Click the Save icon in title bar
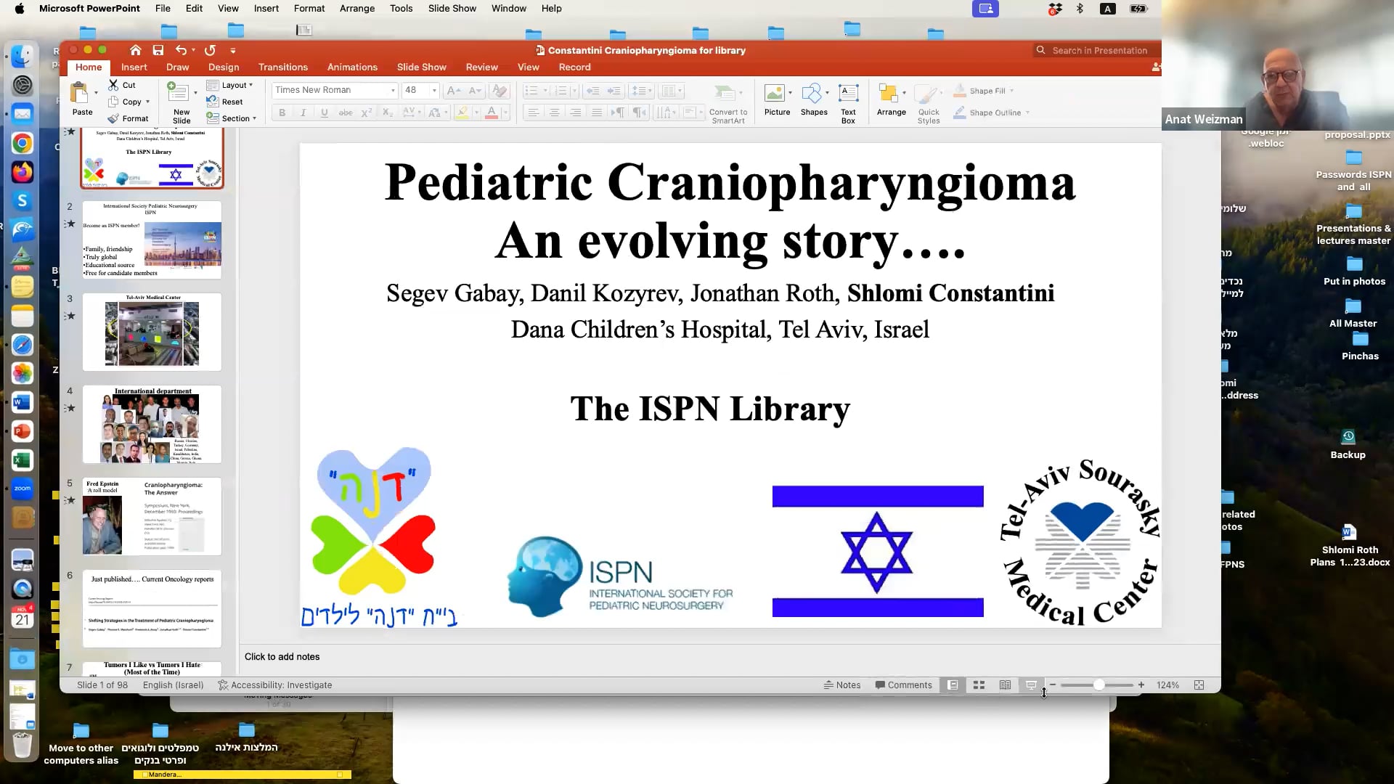 (x=158, y=50)
